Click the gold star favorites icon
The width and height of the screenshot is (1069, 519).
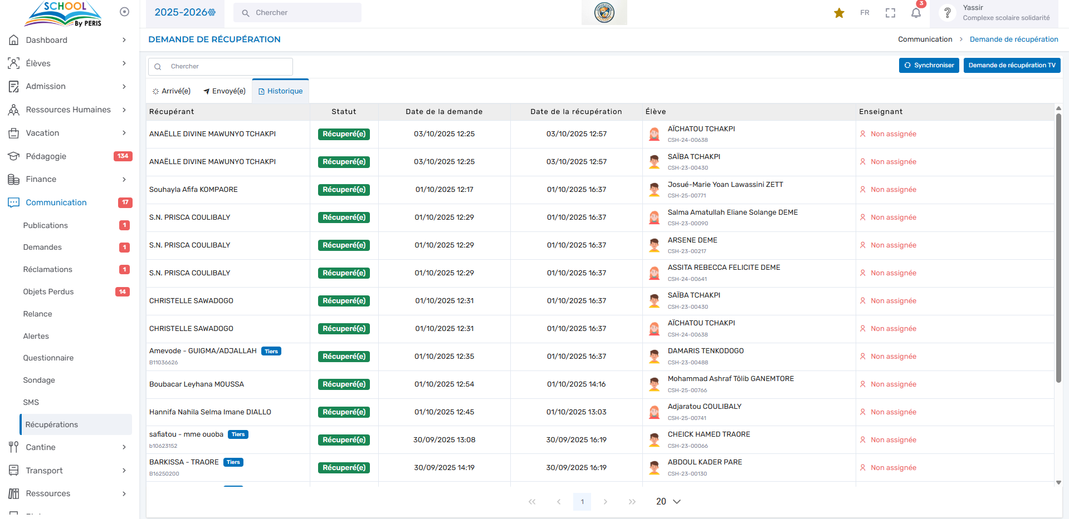pos(839,13)
